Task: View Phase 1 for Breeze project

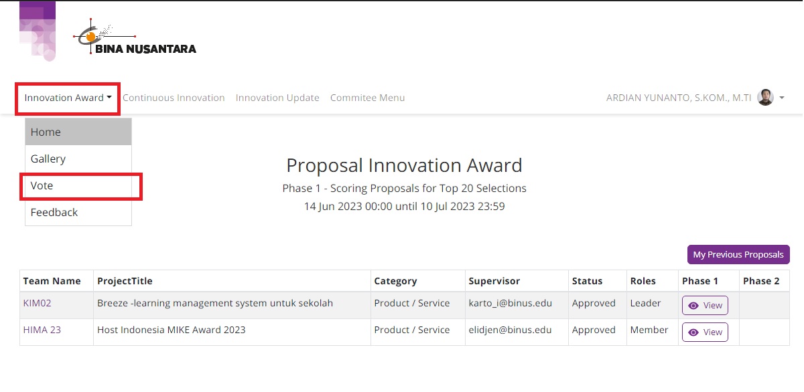Action: (705, 306)
